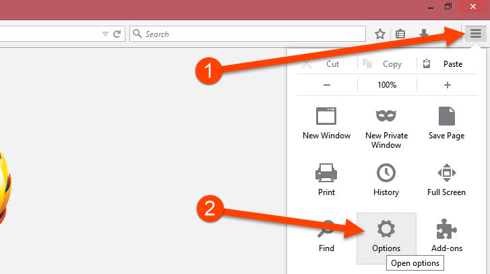
Task: Reset zoom via the 100% button
Action: click(387, 85)
